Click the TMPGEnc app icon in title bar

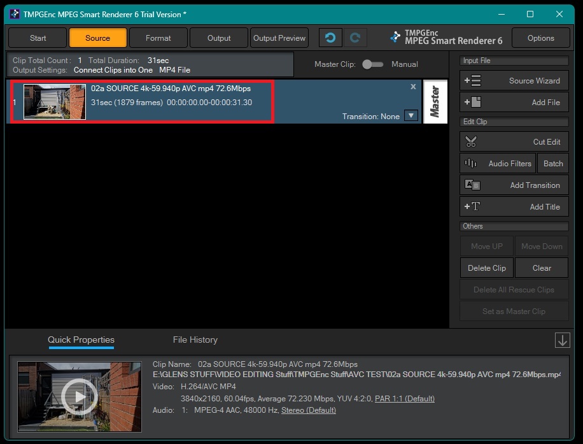tap(15, 14)
